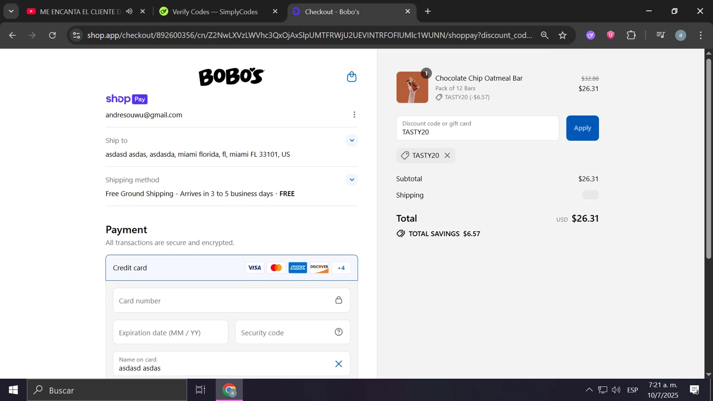
Task: Open the Chrome three-dot menu
Action: pyautogui.click(x=701, y=35)
